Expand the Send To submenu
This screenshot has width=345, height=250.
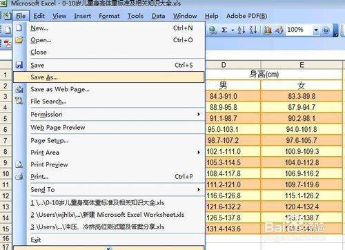[x=108, y=190]
